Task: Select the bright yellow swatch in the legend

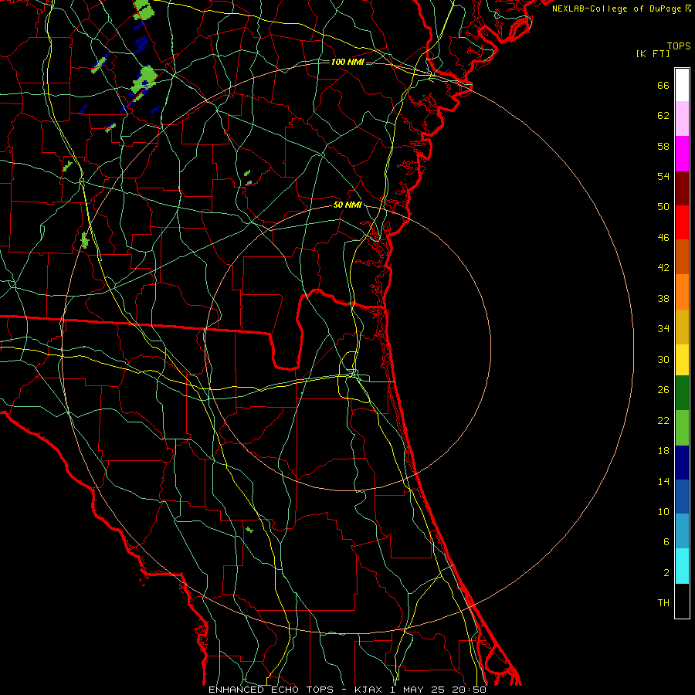Action: pyautogui.click(x=682, y=360)
